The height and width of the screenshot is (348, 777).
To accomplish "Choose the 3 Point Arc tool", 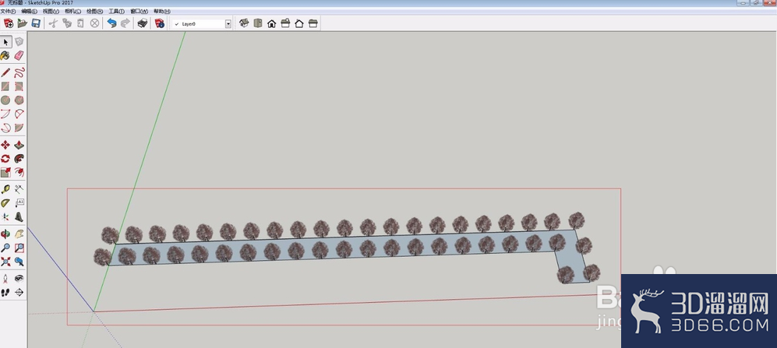I will (5, 128).
